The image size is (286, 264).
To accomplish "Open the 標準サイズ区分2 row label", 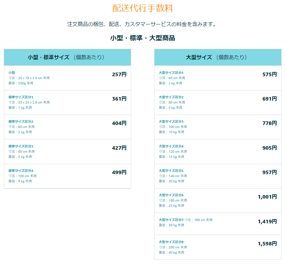I will pos(21,121).
